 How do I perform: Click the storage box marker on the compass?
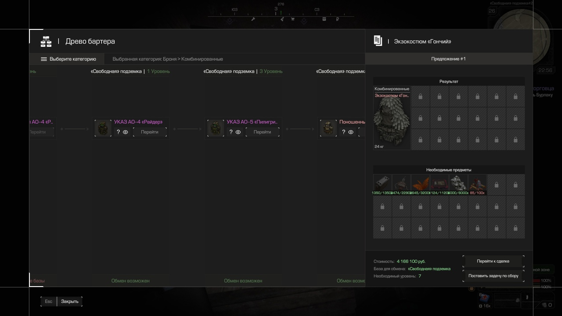click(324, 19)
